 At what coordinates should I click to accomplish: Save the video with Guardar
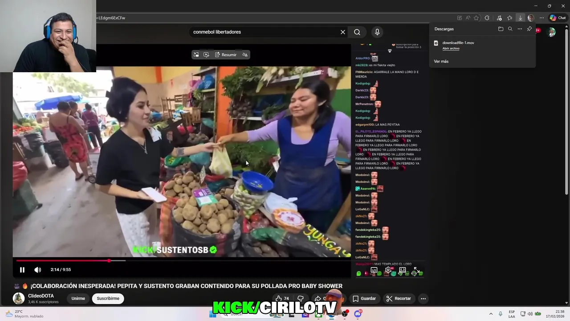tap(364, 299)
